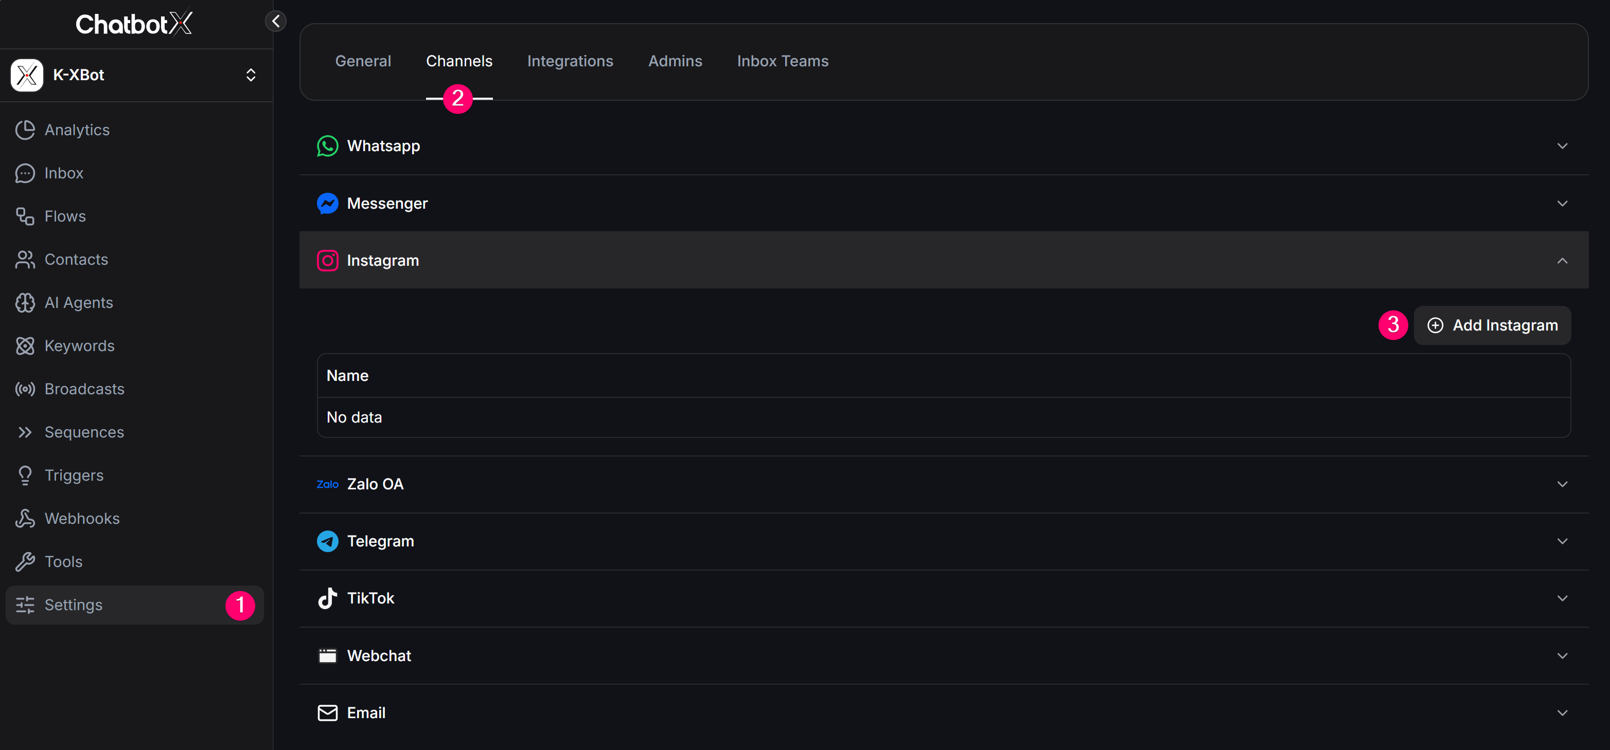Viewport: 1610px width, 750px height.
Task: Open the Admins tab
Action: 675,61
